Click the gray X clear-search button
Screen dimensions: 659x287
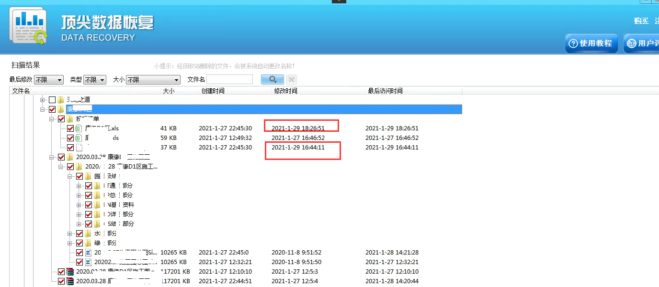[x=292, y=80]
